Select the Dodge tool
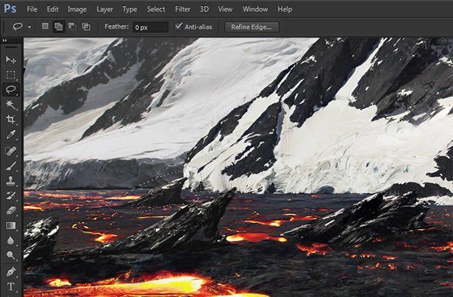Screen dimensions: 453x297 click(x=11, y=256)
